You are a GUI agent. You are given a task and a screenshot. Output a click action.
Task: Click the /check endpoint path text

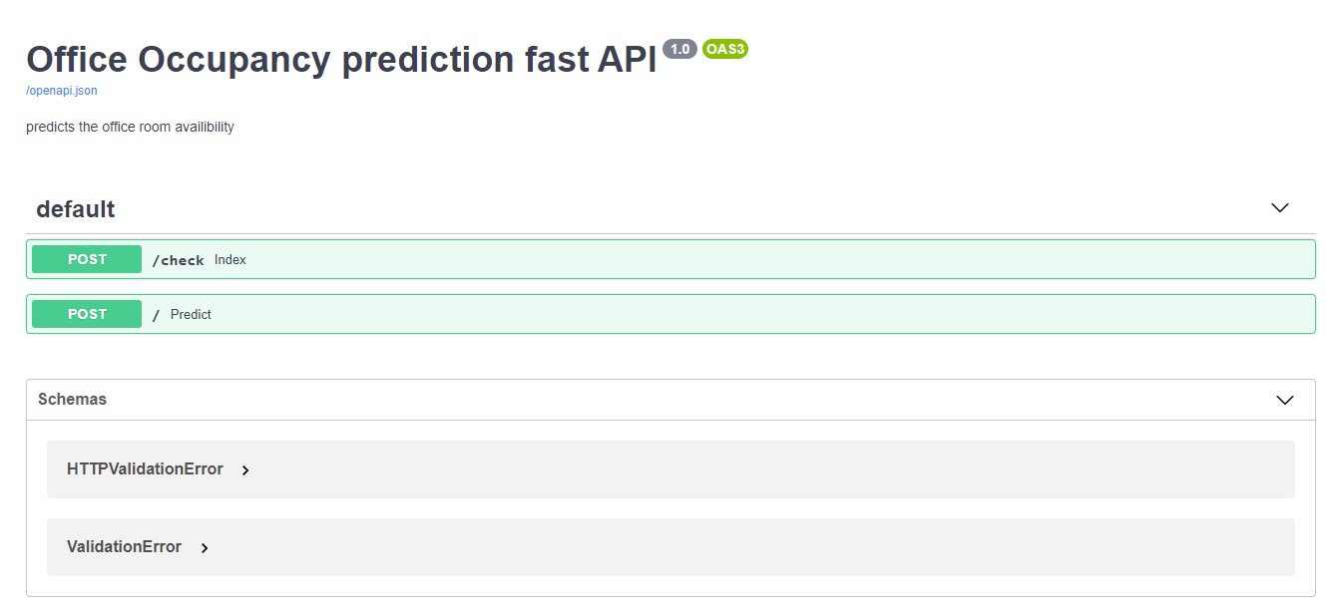pyautogui.click(x=178, y=259)
